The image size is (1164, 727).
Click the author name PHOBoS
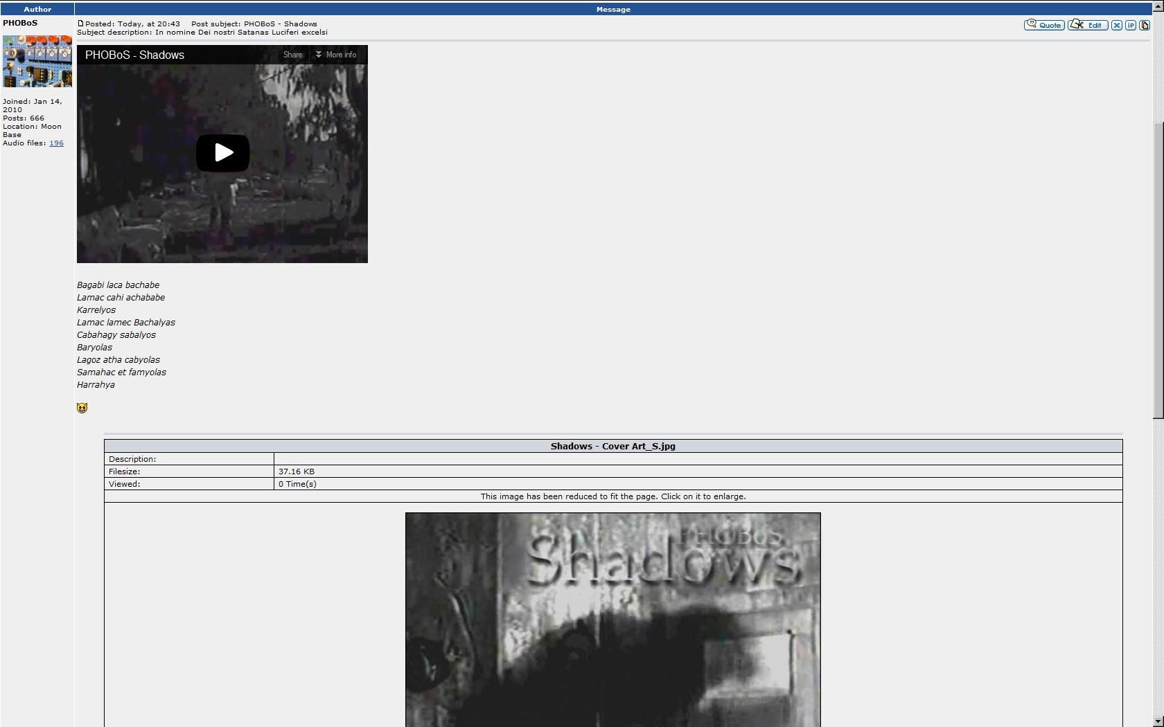20,23
